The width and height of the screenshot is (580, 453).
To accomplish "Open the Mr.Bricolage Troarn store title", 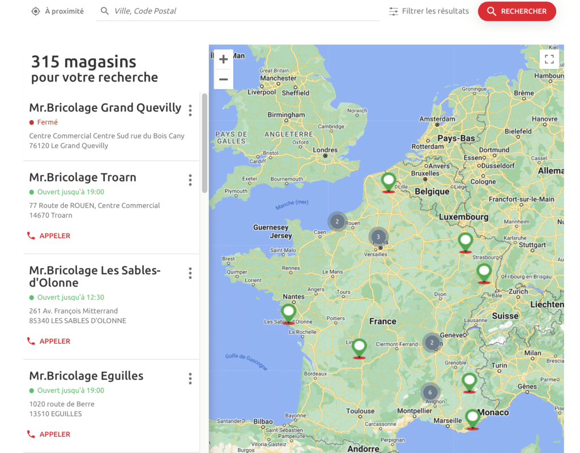I will [83, 177].
